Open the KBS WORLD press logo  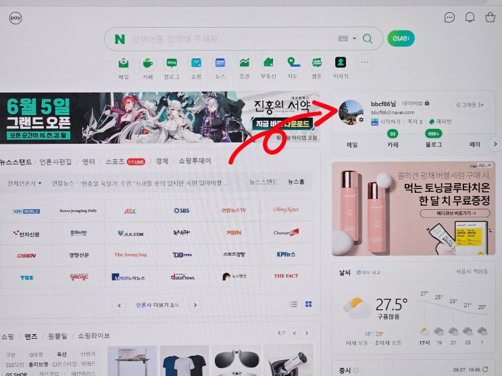tap(26, 211)
